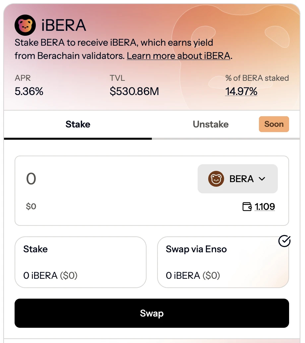Viewport: 305px width, 343px height.
Task: Click the checkmark circle on Swap via Enso
Action: pyautogui.click(x=284, y=241)
